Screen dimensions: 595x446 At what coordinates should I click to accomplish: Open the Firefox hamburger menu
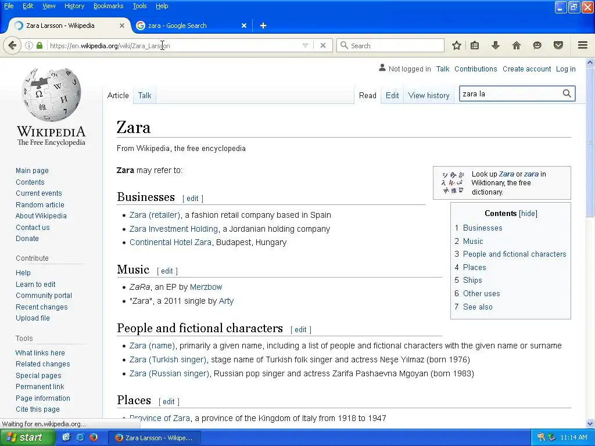click(x=583, y=45)
